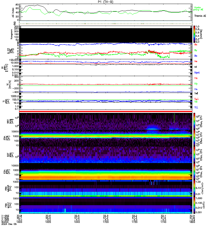The image size is (214, 228).
Task: Click the Keogram counts color bar
Action: [x=194, y=34]
